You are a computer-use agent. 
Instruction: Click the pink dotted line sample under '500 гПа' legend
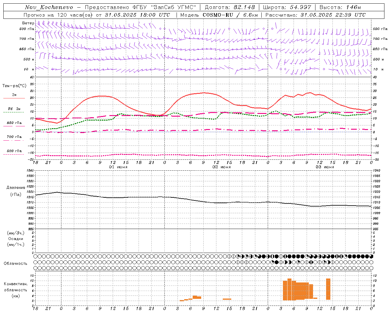tap(13, 154)
